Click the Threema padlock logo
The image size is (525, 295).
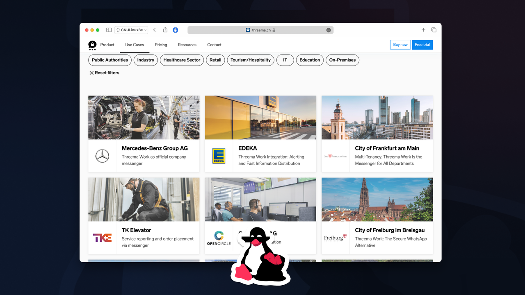click(x=92, y=45)
